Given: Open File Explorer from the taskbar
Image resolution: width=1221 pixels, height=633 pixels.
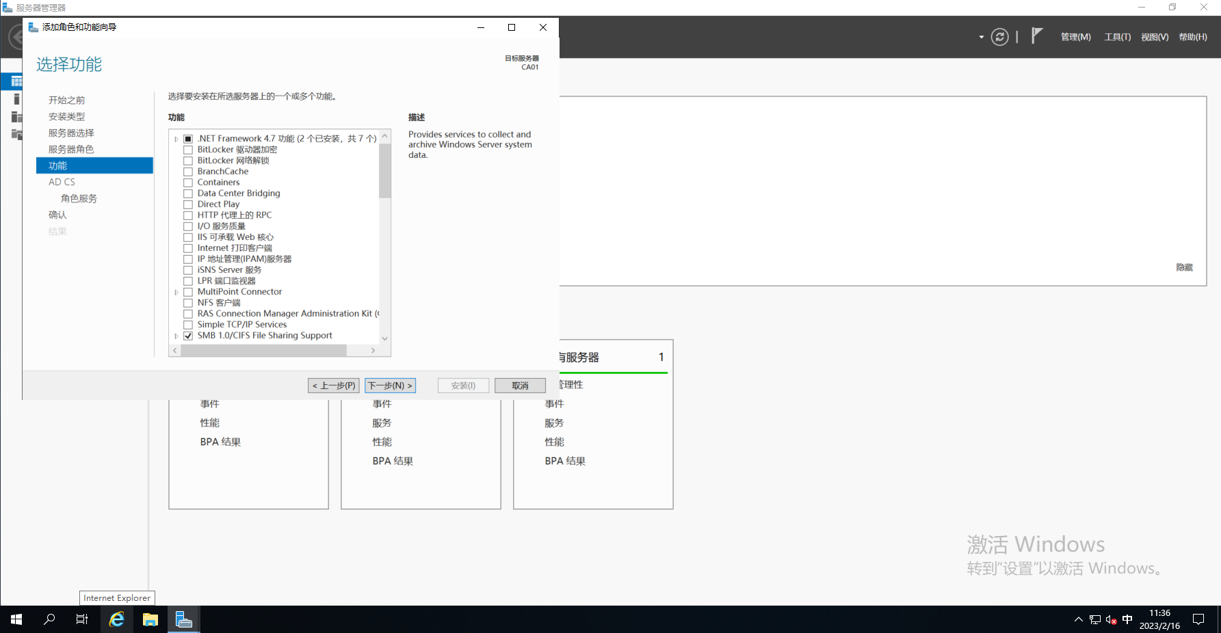Looking at the screenshot, I should (150, 619).
